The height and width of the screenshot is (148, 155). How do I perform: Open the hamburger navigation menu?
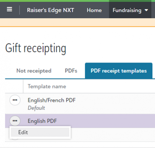[x=9, y=10]
